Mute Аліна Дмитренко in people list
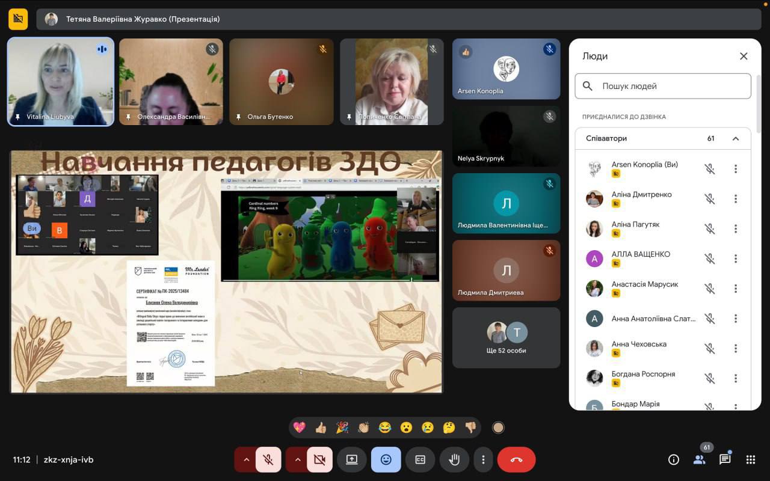Viewport: 770px width, 481px height. click(710, 199)
